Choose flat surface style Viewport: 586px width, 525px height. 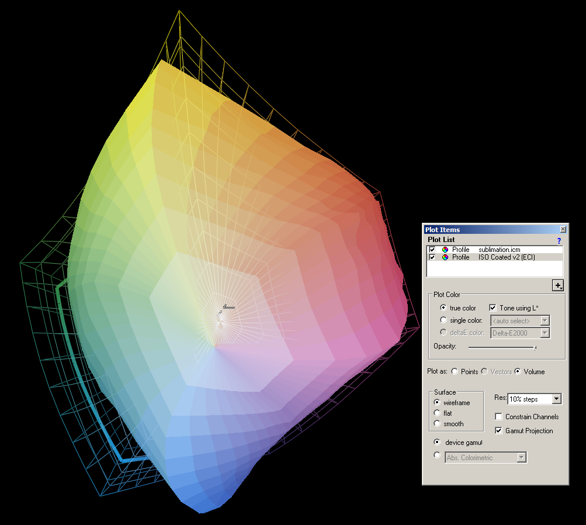(x=437, y=413)
